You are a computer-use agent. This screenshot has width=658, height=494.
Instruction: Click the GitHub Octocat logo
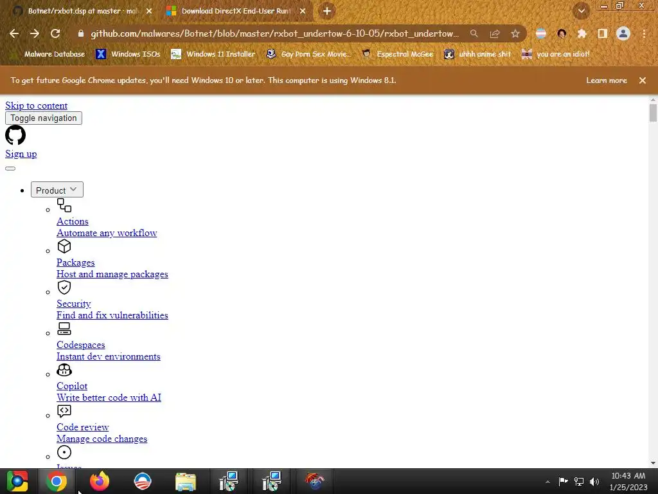(x=15, y=135)
